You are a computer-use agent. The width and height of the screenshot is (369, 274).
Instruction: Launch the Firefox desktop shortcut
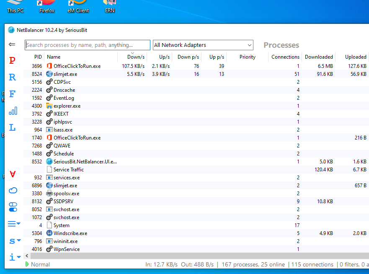click(46, 7)
